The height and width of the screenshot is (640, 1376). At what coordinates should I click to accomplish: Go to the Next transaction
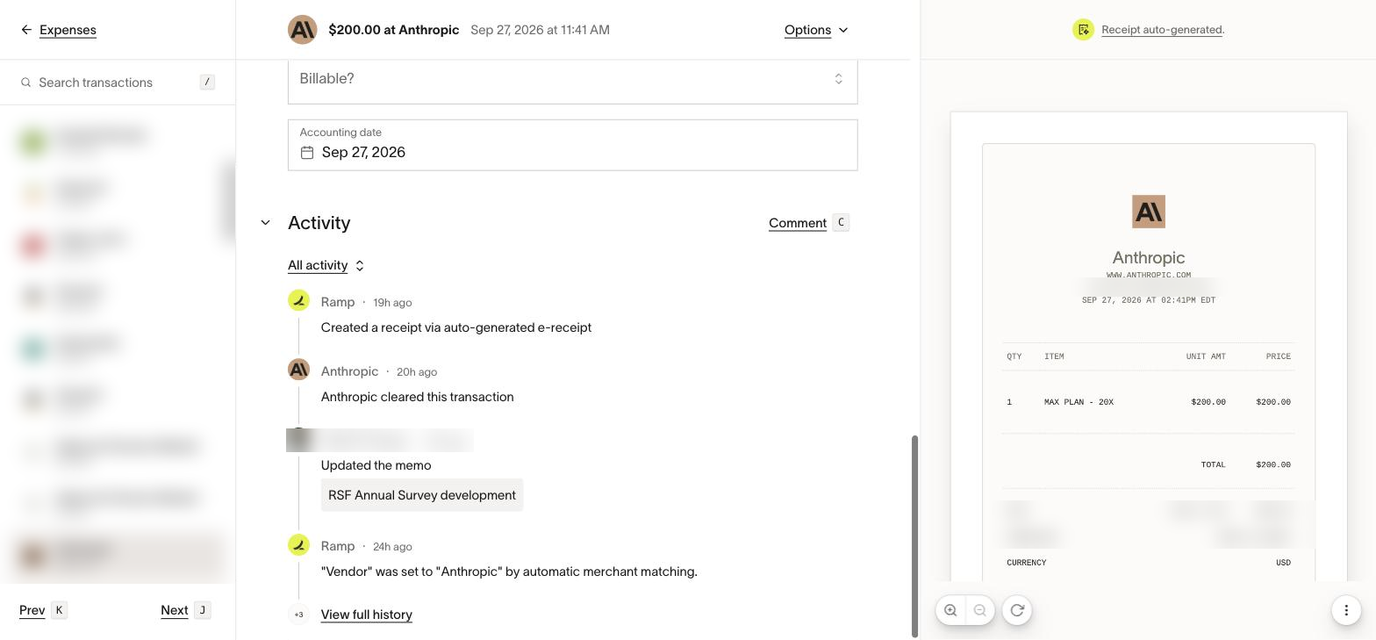(x=174, y=610)
